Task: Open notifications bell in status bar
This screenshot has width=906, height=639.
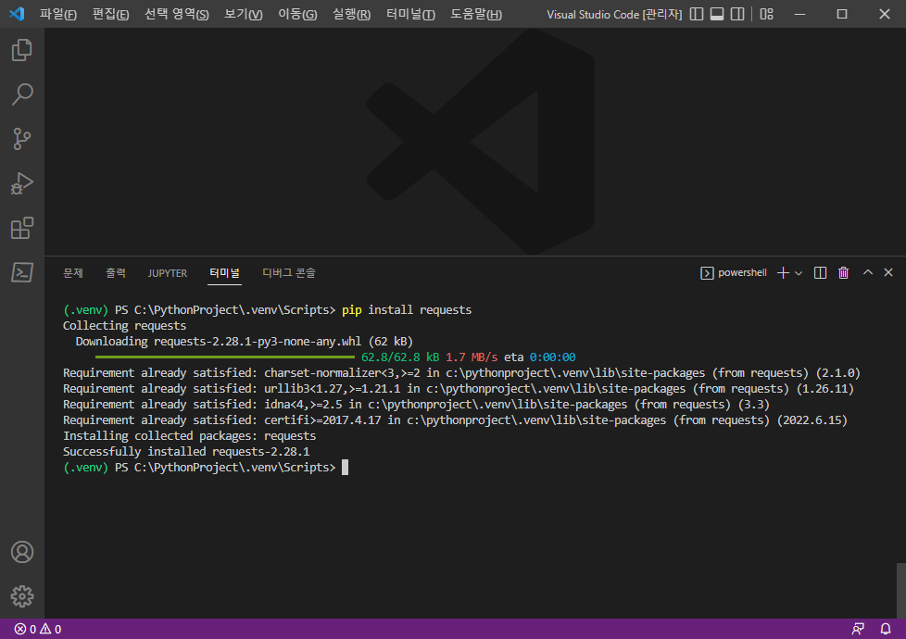Action: (886, 629)
